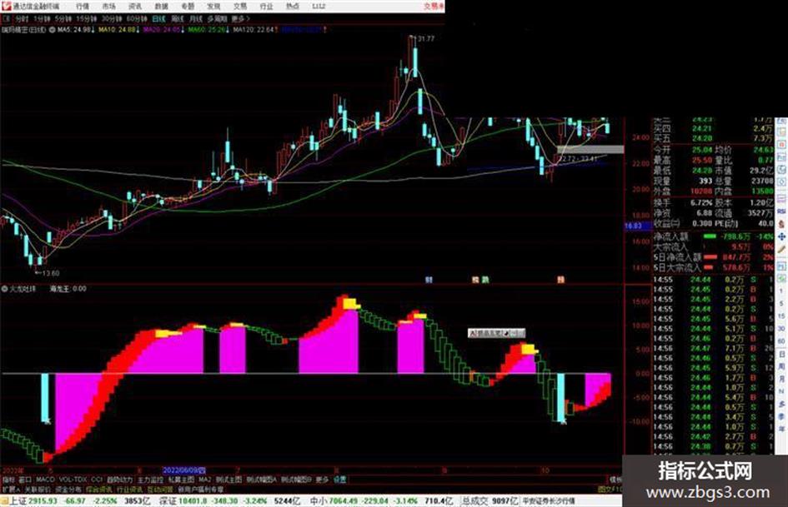Click the 指标 button at bottom left

pos(8,480)
